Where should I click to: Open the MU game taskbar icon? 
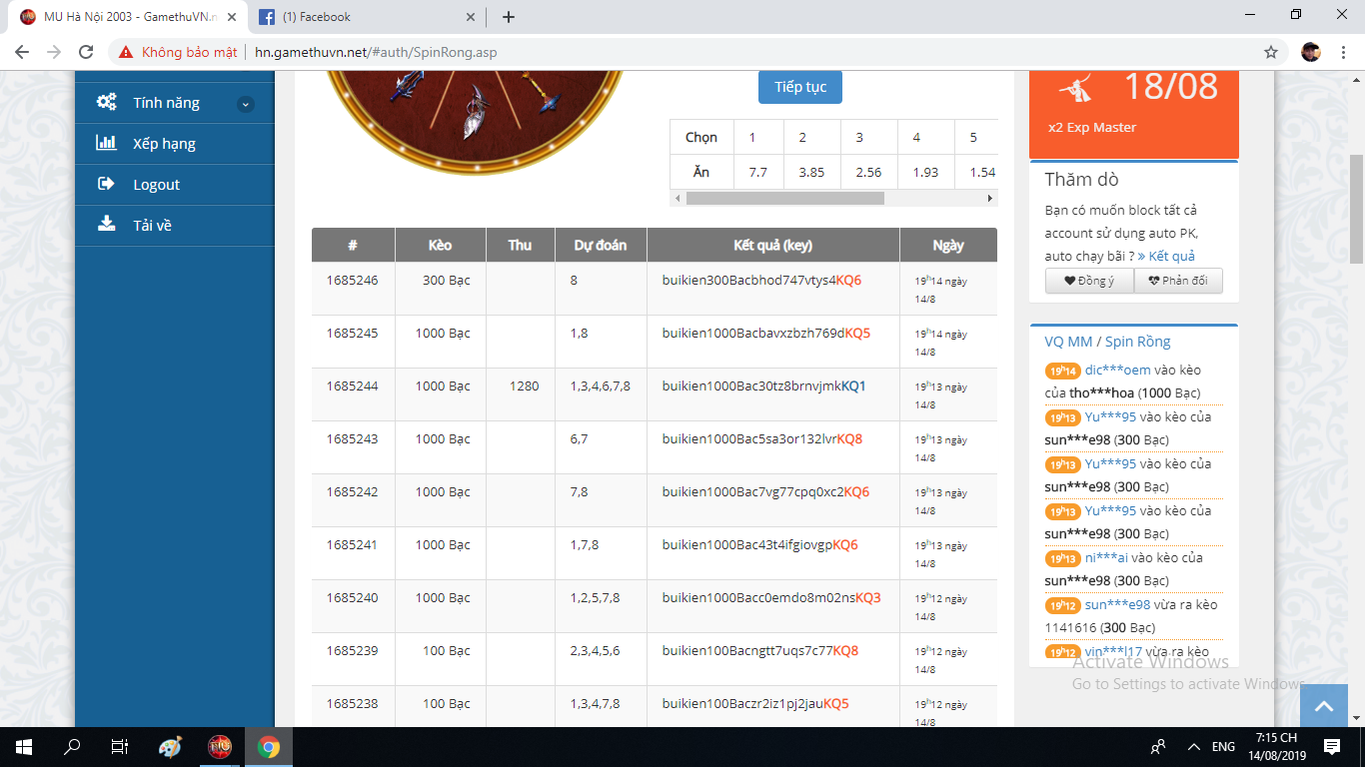pos(219,746)
